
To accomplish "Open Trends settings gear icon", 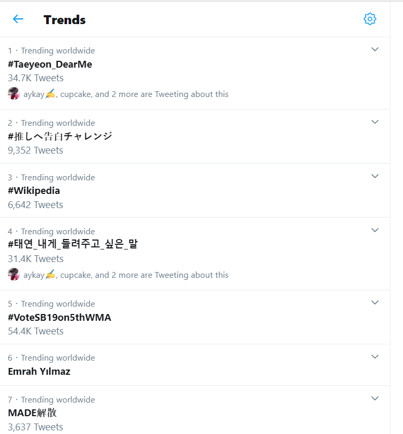I will (x=370, y=19).
